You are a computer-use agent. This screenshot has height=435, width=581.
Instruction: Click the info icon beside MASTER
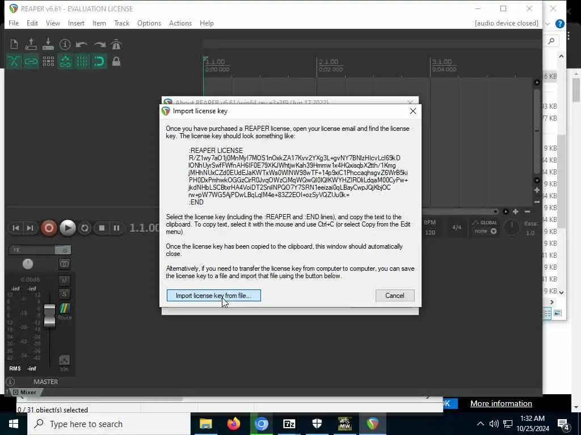click(x=10, y=382)
